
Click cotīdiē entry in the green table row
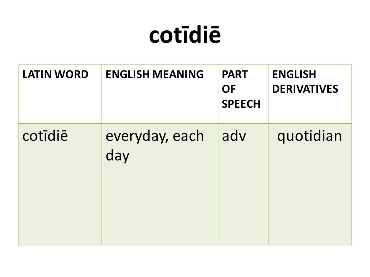tap(45, 136)
